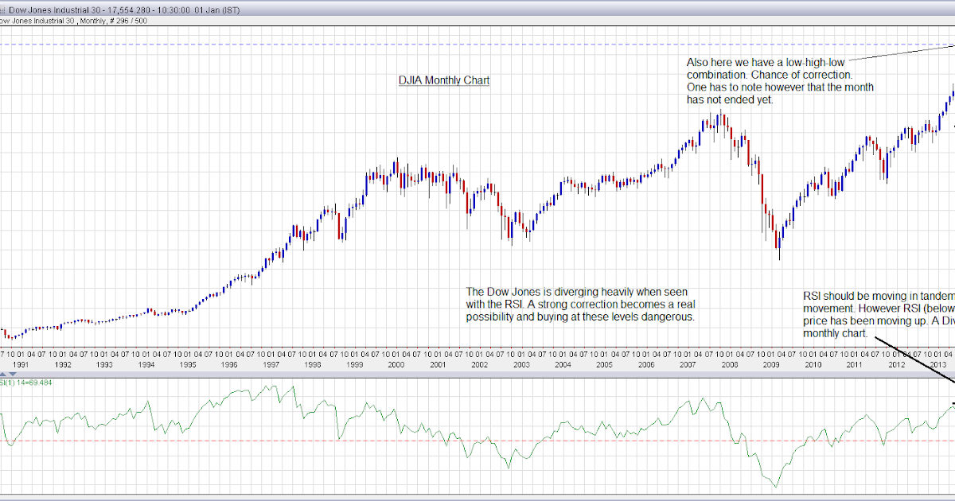Click the 2001 year label on the axis
The image size is (955, 501).
[438, 365]
